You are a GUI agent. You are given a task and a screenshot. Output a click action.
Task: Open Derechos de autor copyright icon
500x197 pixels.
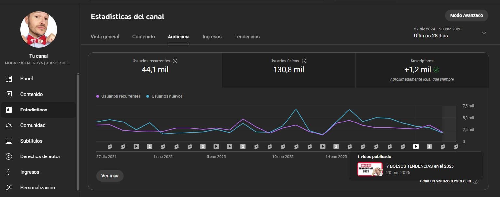tap(9, 156)
